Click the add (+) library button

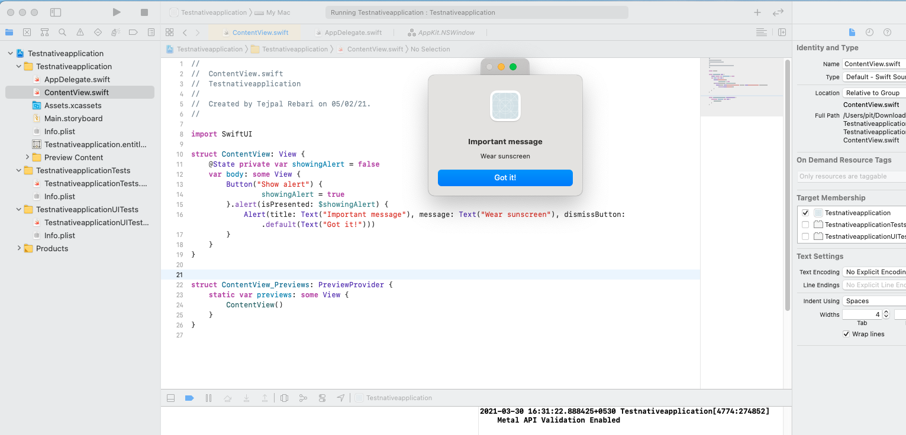click(757, 12)
